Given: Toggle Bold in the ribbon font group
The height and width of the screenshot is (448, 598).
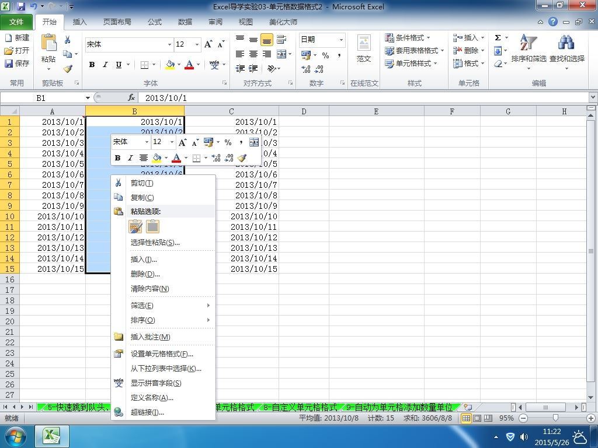Looking at the screenshot, I should point(92,65).
